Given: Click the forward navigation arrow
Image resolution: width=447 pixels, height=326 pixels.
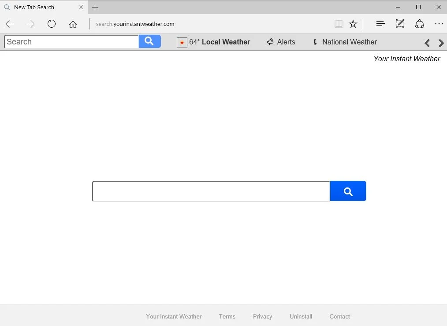Looking at the screenshot, I should pos(30,24).
